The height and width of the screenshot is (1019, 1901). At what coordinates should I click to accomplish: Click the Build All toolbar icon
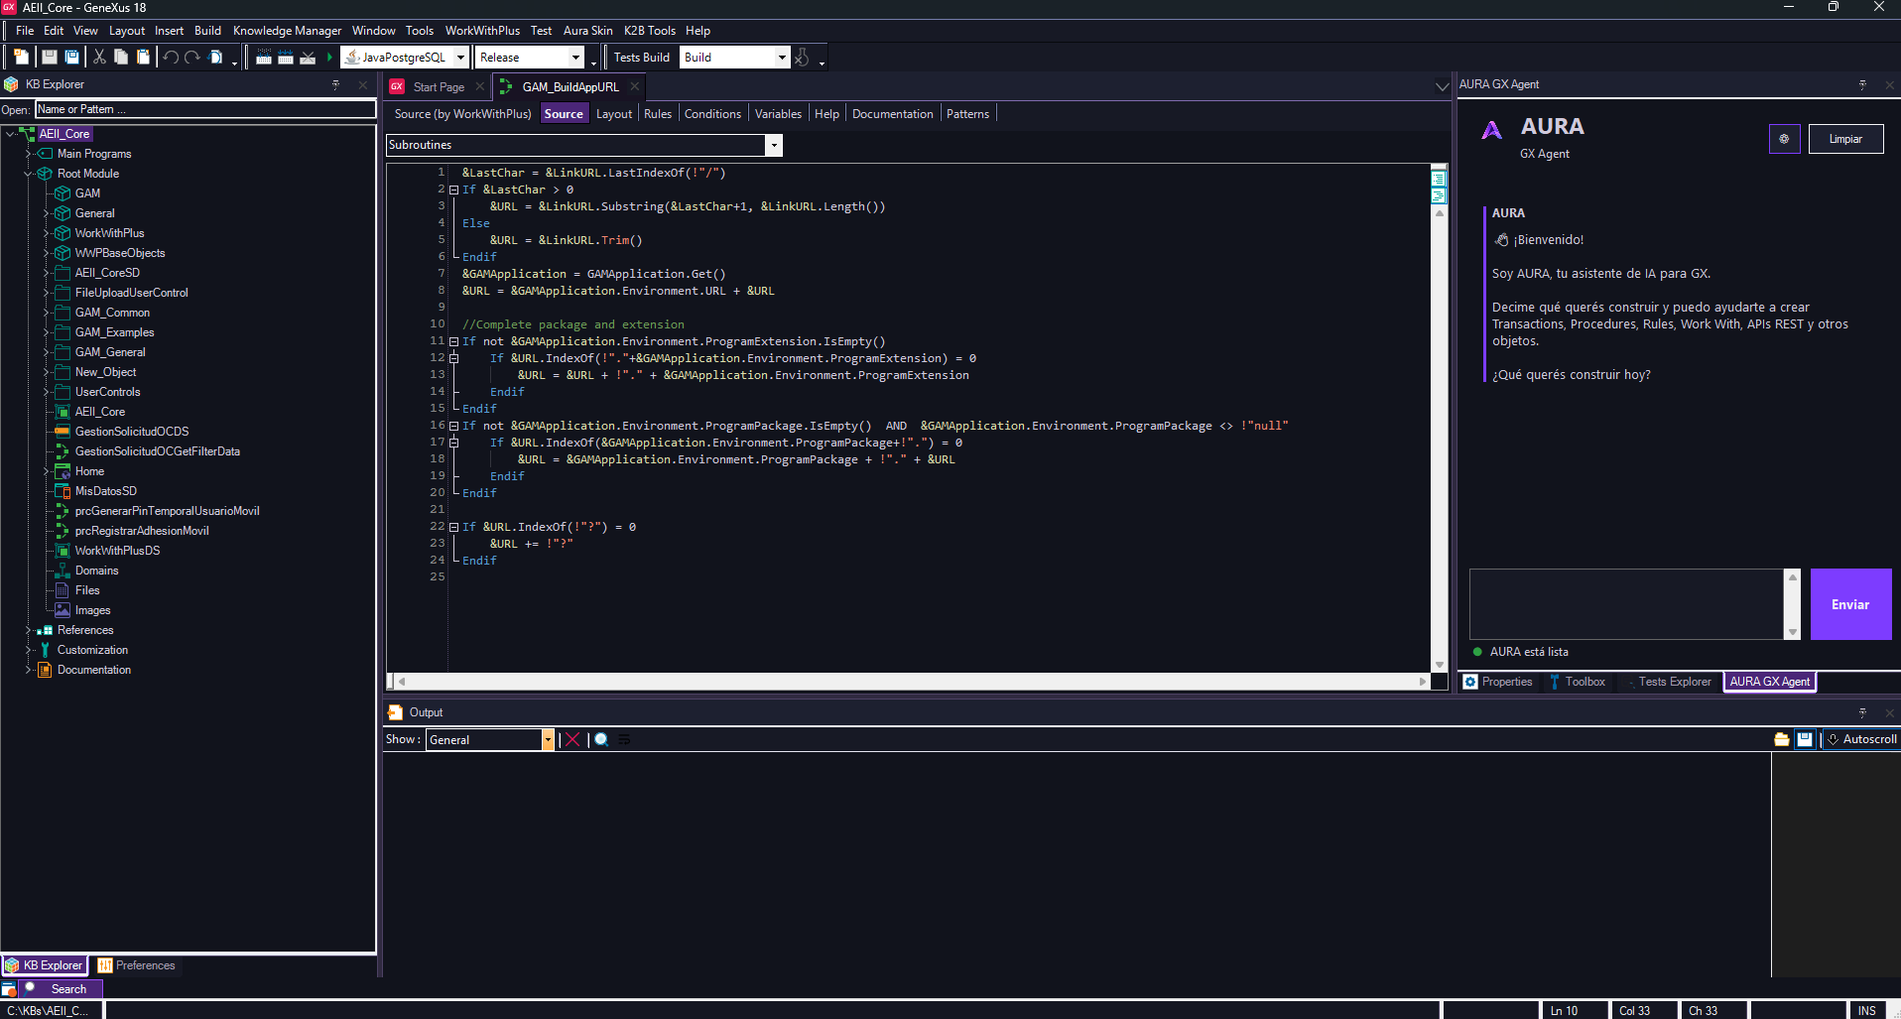click(264, 58)
